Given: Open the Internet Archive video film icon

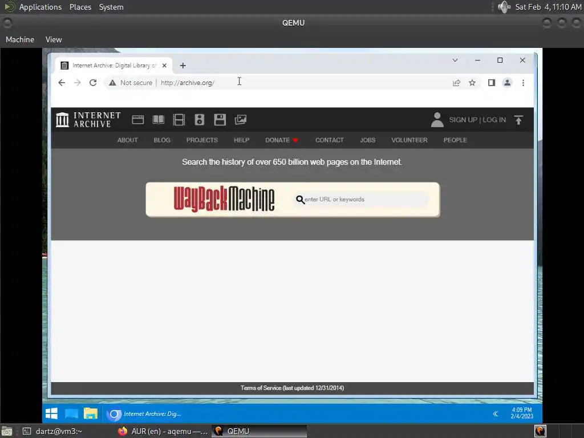Looking at the screenshot, I should coord(179,120).
